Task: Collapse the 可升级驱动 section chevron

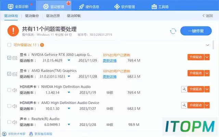Action: click(x=208, y=45)
